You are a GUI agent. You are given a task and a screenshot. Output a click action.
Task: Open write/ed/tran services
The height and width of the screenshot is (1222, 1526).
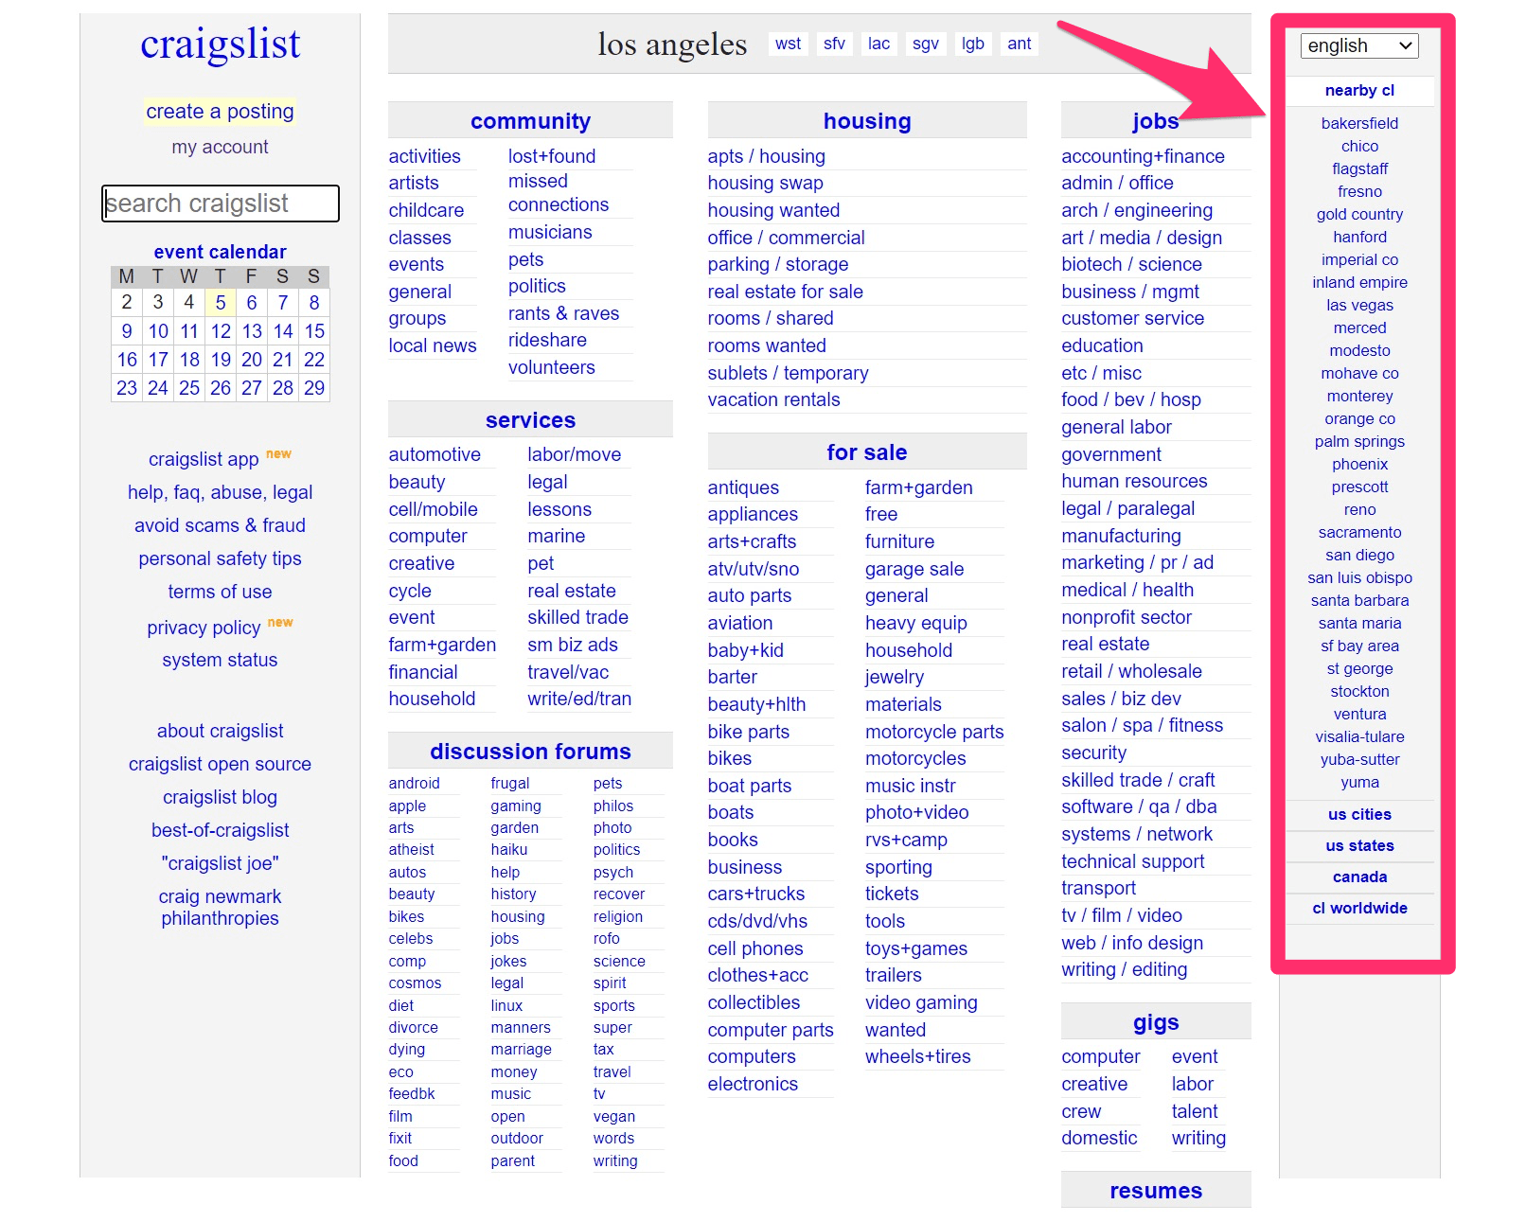click(x=579, y=699)
